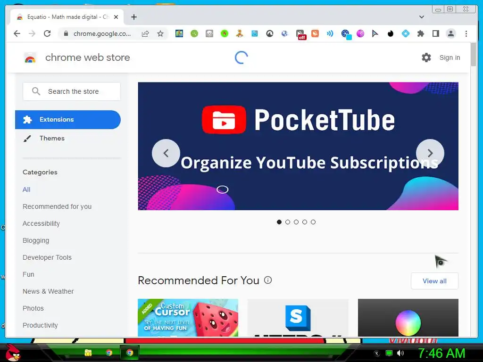
Task: Toggle the browser side panel
Action: pyautogui.click(x=435, y=33)
